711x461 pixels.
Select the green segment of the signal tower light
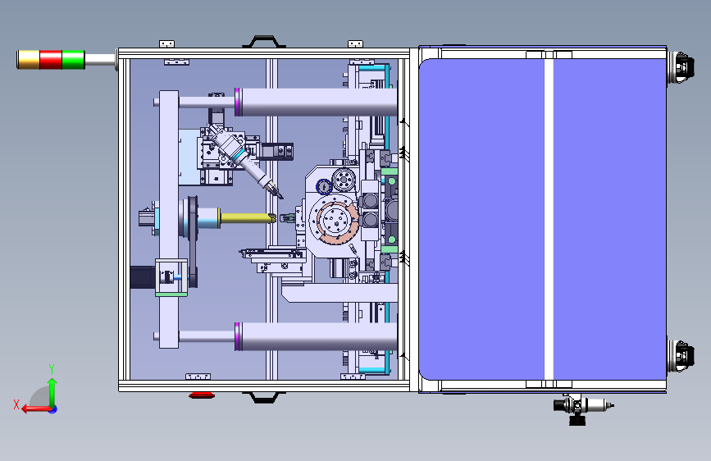tap(74, 59)
